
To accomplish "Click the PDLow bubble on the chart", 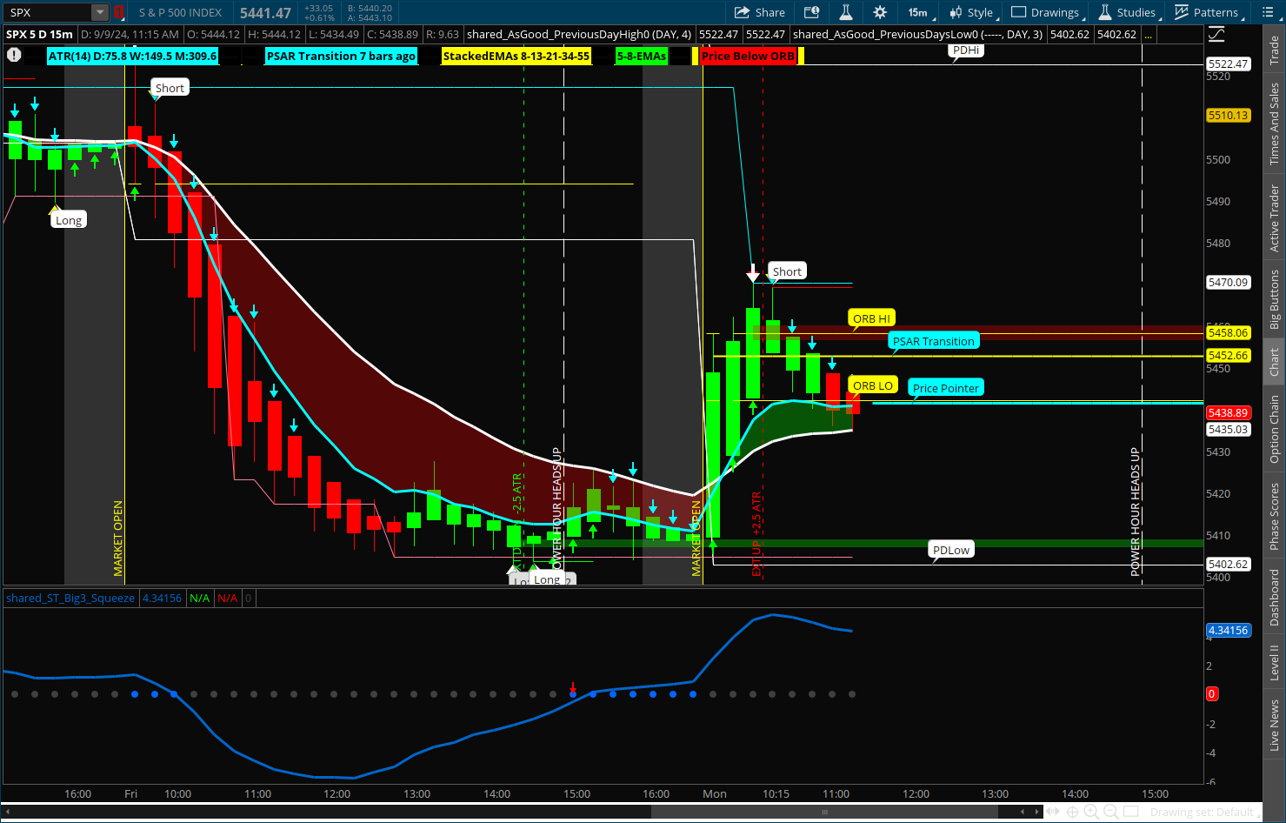I will 950,550.
